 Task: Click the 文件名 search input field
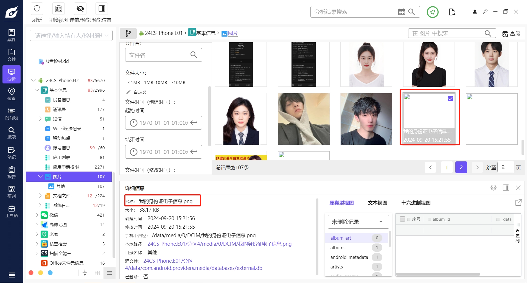point(163,55)
